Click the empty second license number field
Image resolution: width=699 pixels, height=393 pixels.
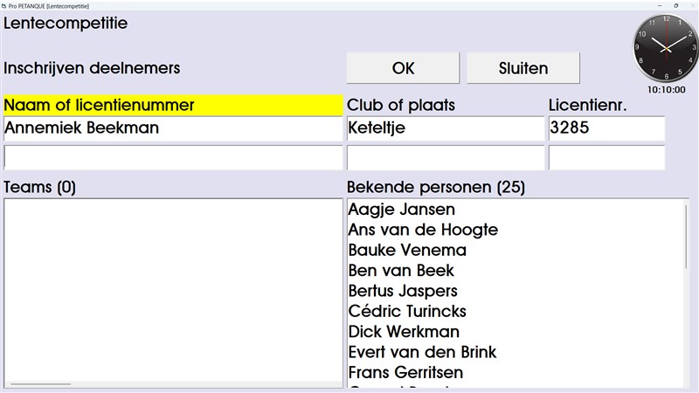pyautogui.click(x=606, y=157)
